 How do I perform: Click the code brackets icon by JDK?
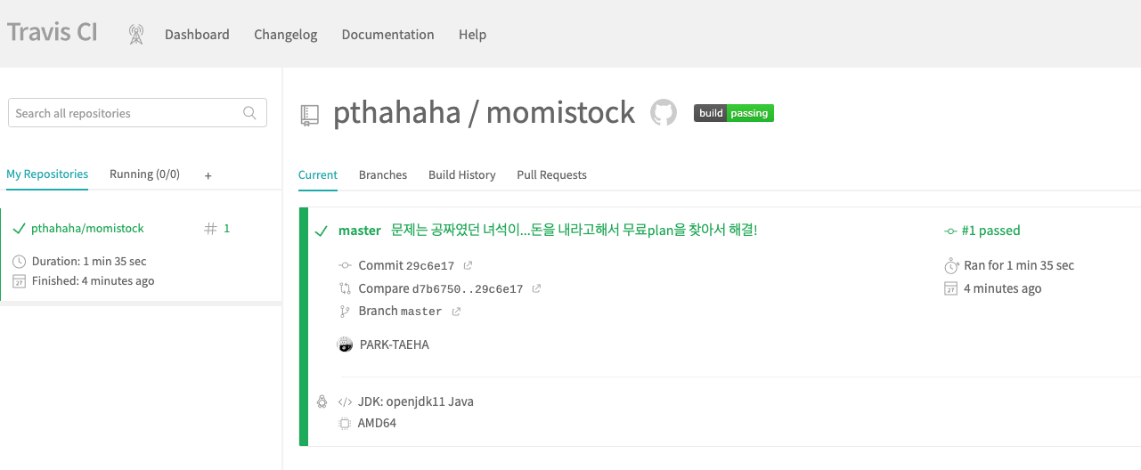click(346, 401)
